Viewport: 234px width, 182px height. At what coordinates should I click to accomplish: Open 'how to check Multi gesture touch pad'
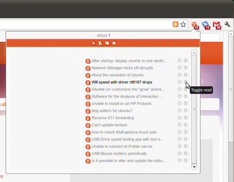124,132
